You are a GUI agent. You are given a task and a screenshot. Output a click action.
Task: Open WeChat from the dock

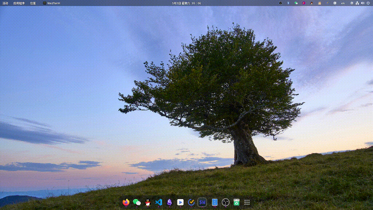pos(137,202)
